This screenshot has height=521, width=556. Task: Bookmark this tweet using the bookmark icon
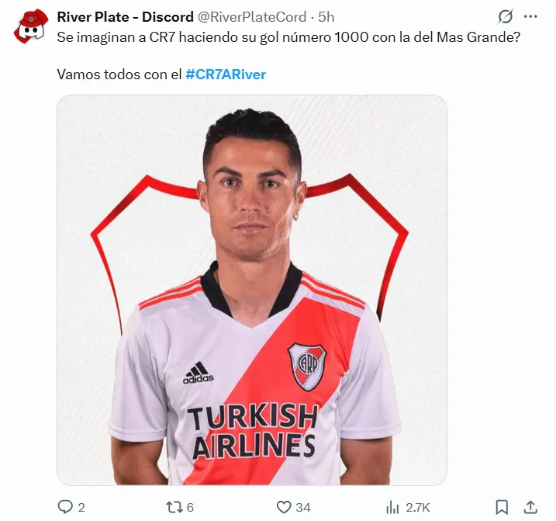[x=502, y=507]
